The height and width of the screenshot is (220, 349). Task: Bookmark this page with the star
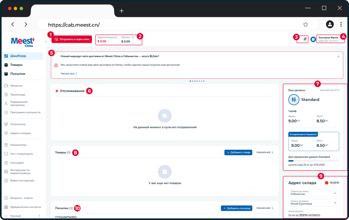click(x=306, y=24)
